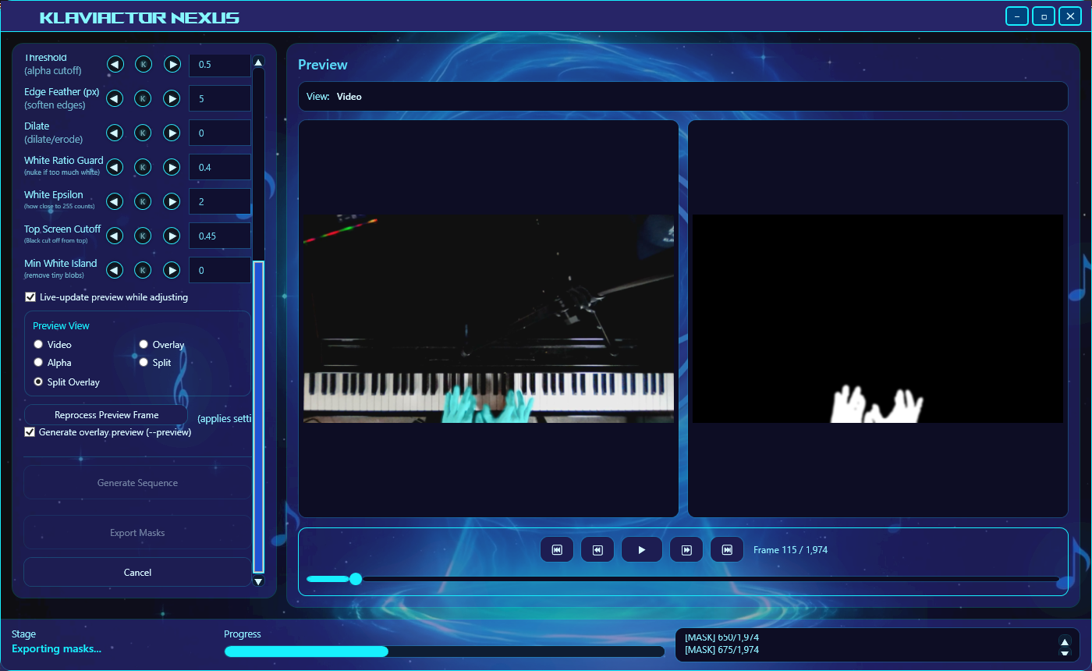Click the K keyframe icon beside Dilate
The image size is (1092, 671).
pyautogui.click(x=143, y=133)
